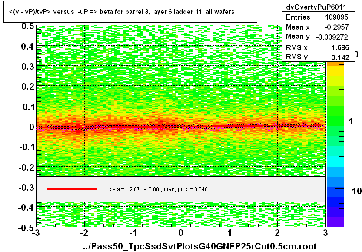Click the y-axis label 0.1
This screenshot has width=362, height=252.
pos(28,107)
